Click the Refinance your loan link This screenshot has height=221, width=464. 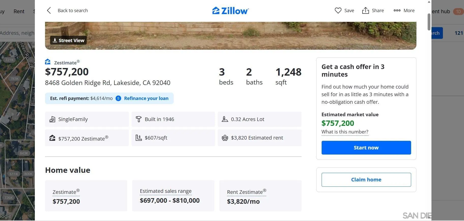[x=146, y=98]
